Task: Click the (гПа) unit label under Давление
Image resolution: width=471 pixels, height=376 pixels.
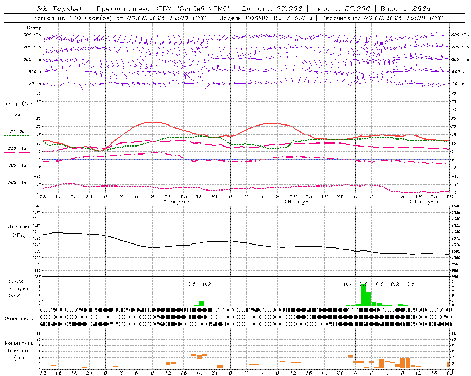Action: (19, 235)
